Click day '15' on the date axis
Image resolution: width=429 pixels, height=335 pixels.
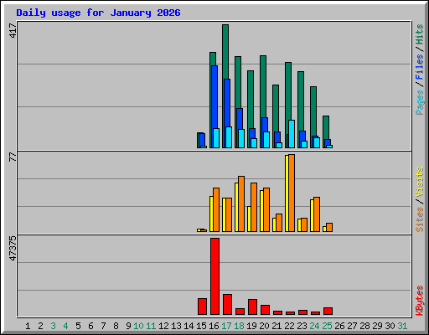201,326
